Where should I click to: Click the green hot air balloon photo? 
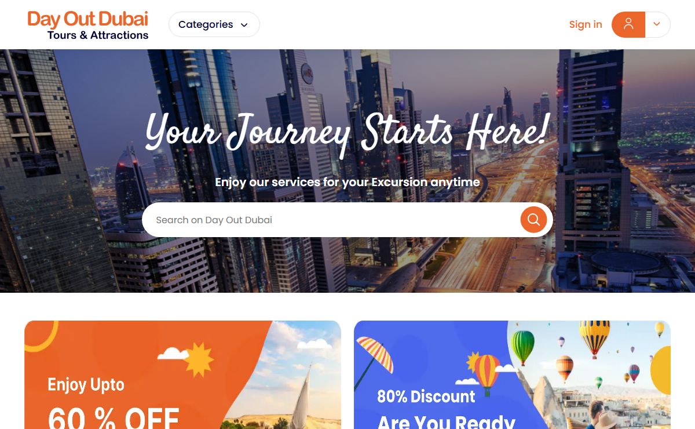[523, 347]
